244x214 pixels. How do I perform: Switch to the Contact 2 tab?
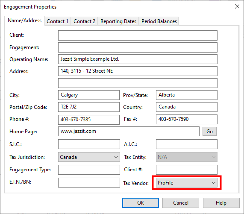(x=84, y=21)
